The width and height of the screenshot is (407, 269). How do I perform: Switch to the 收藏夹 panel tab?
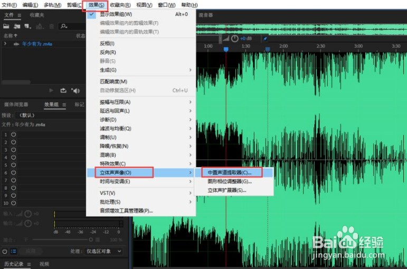pos(37,15)
